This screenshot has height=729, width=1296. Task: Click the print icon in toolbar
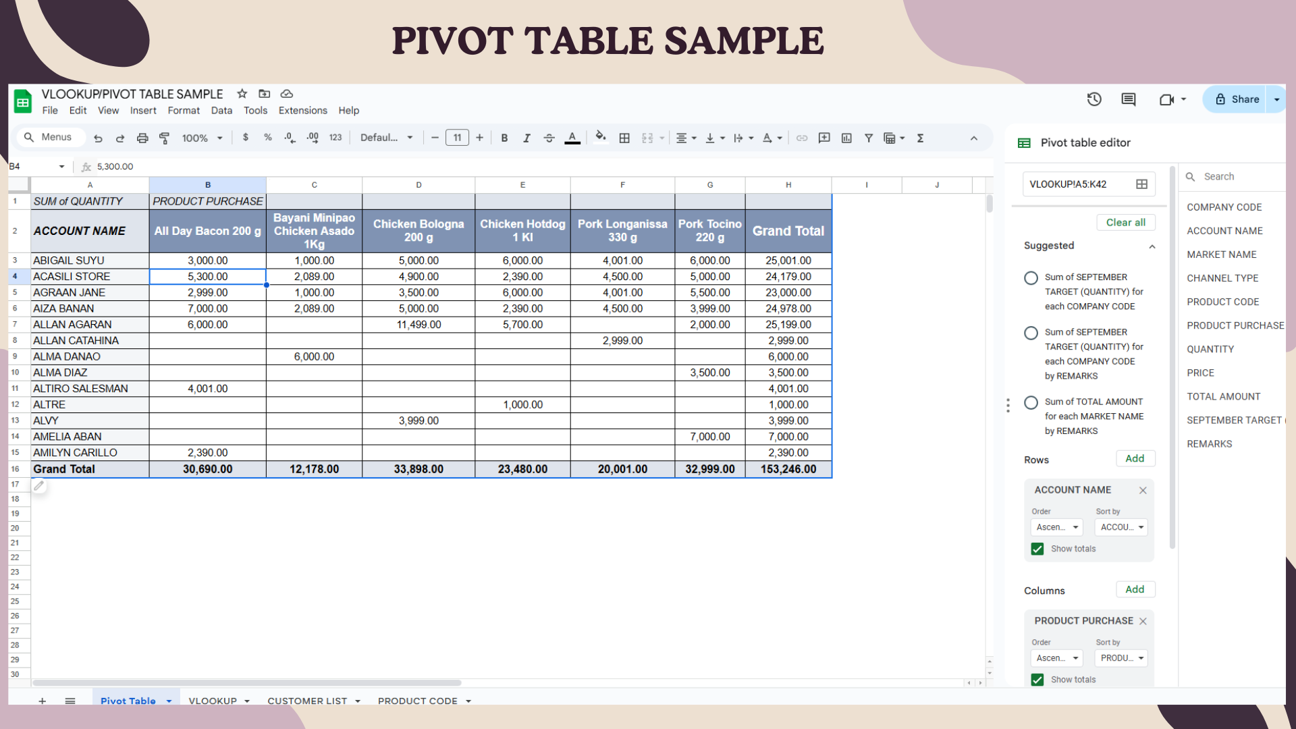(142, 138)
